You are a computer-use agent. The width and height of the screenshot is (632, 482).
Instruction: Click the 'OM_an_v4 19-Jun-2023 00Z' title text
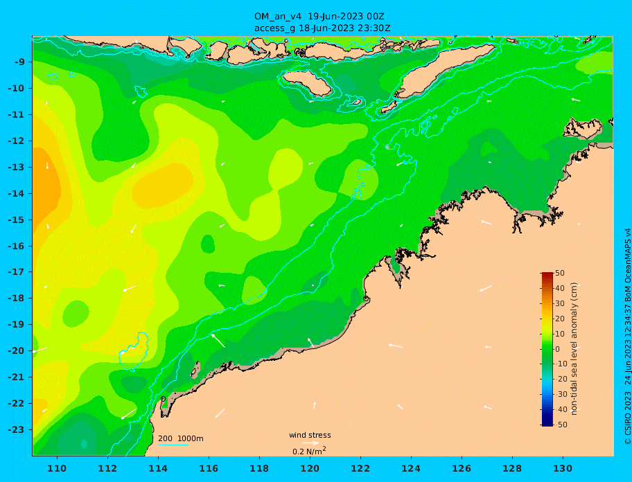(x=319, y=17)
